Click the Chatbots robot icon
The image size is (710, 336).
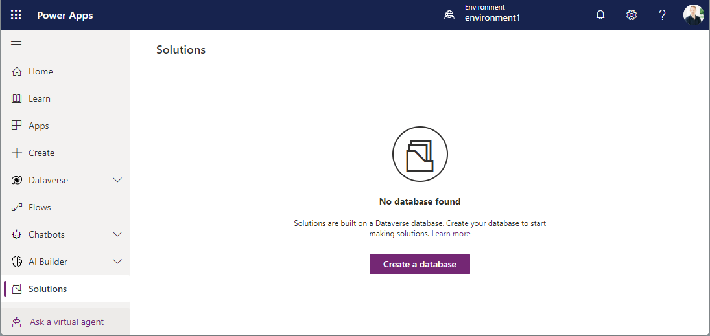(17, 234)
